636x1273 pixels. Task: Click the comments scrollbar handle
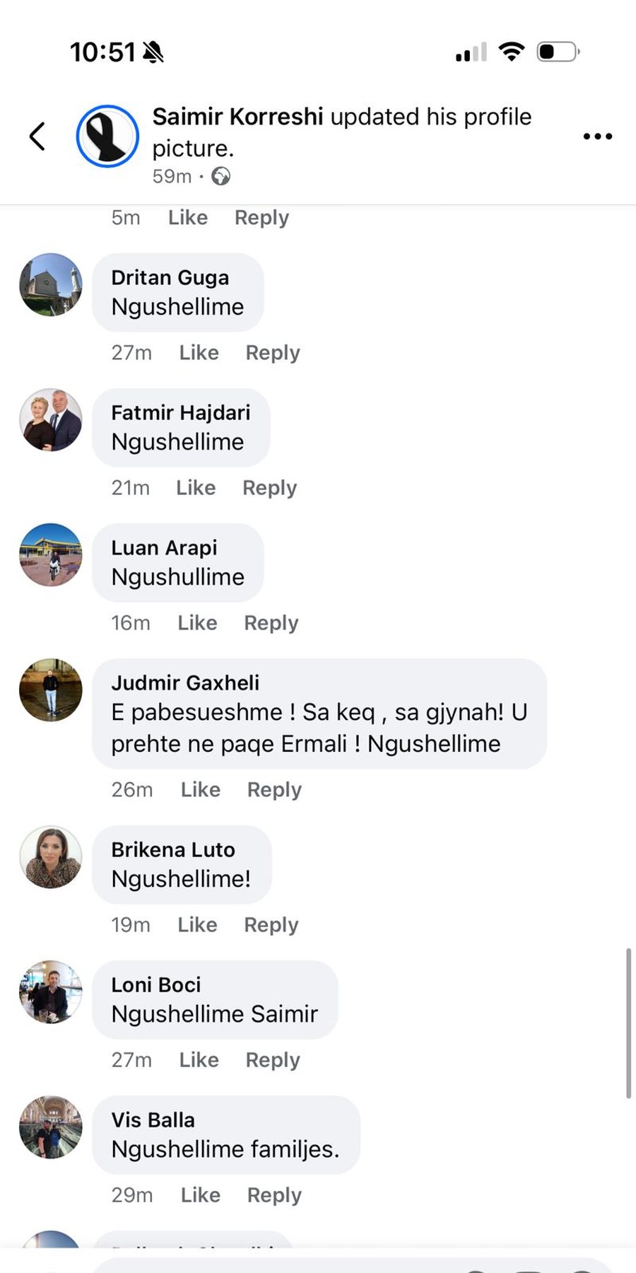pyautogui.click(x=628, y=1023)
